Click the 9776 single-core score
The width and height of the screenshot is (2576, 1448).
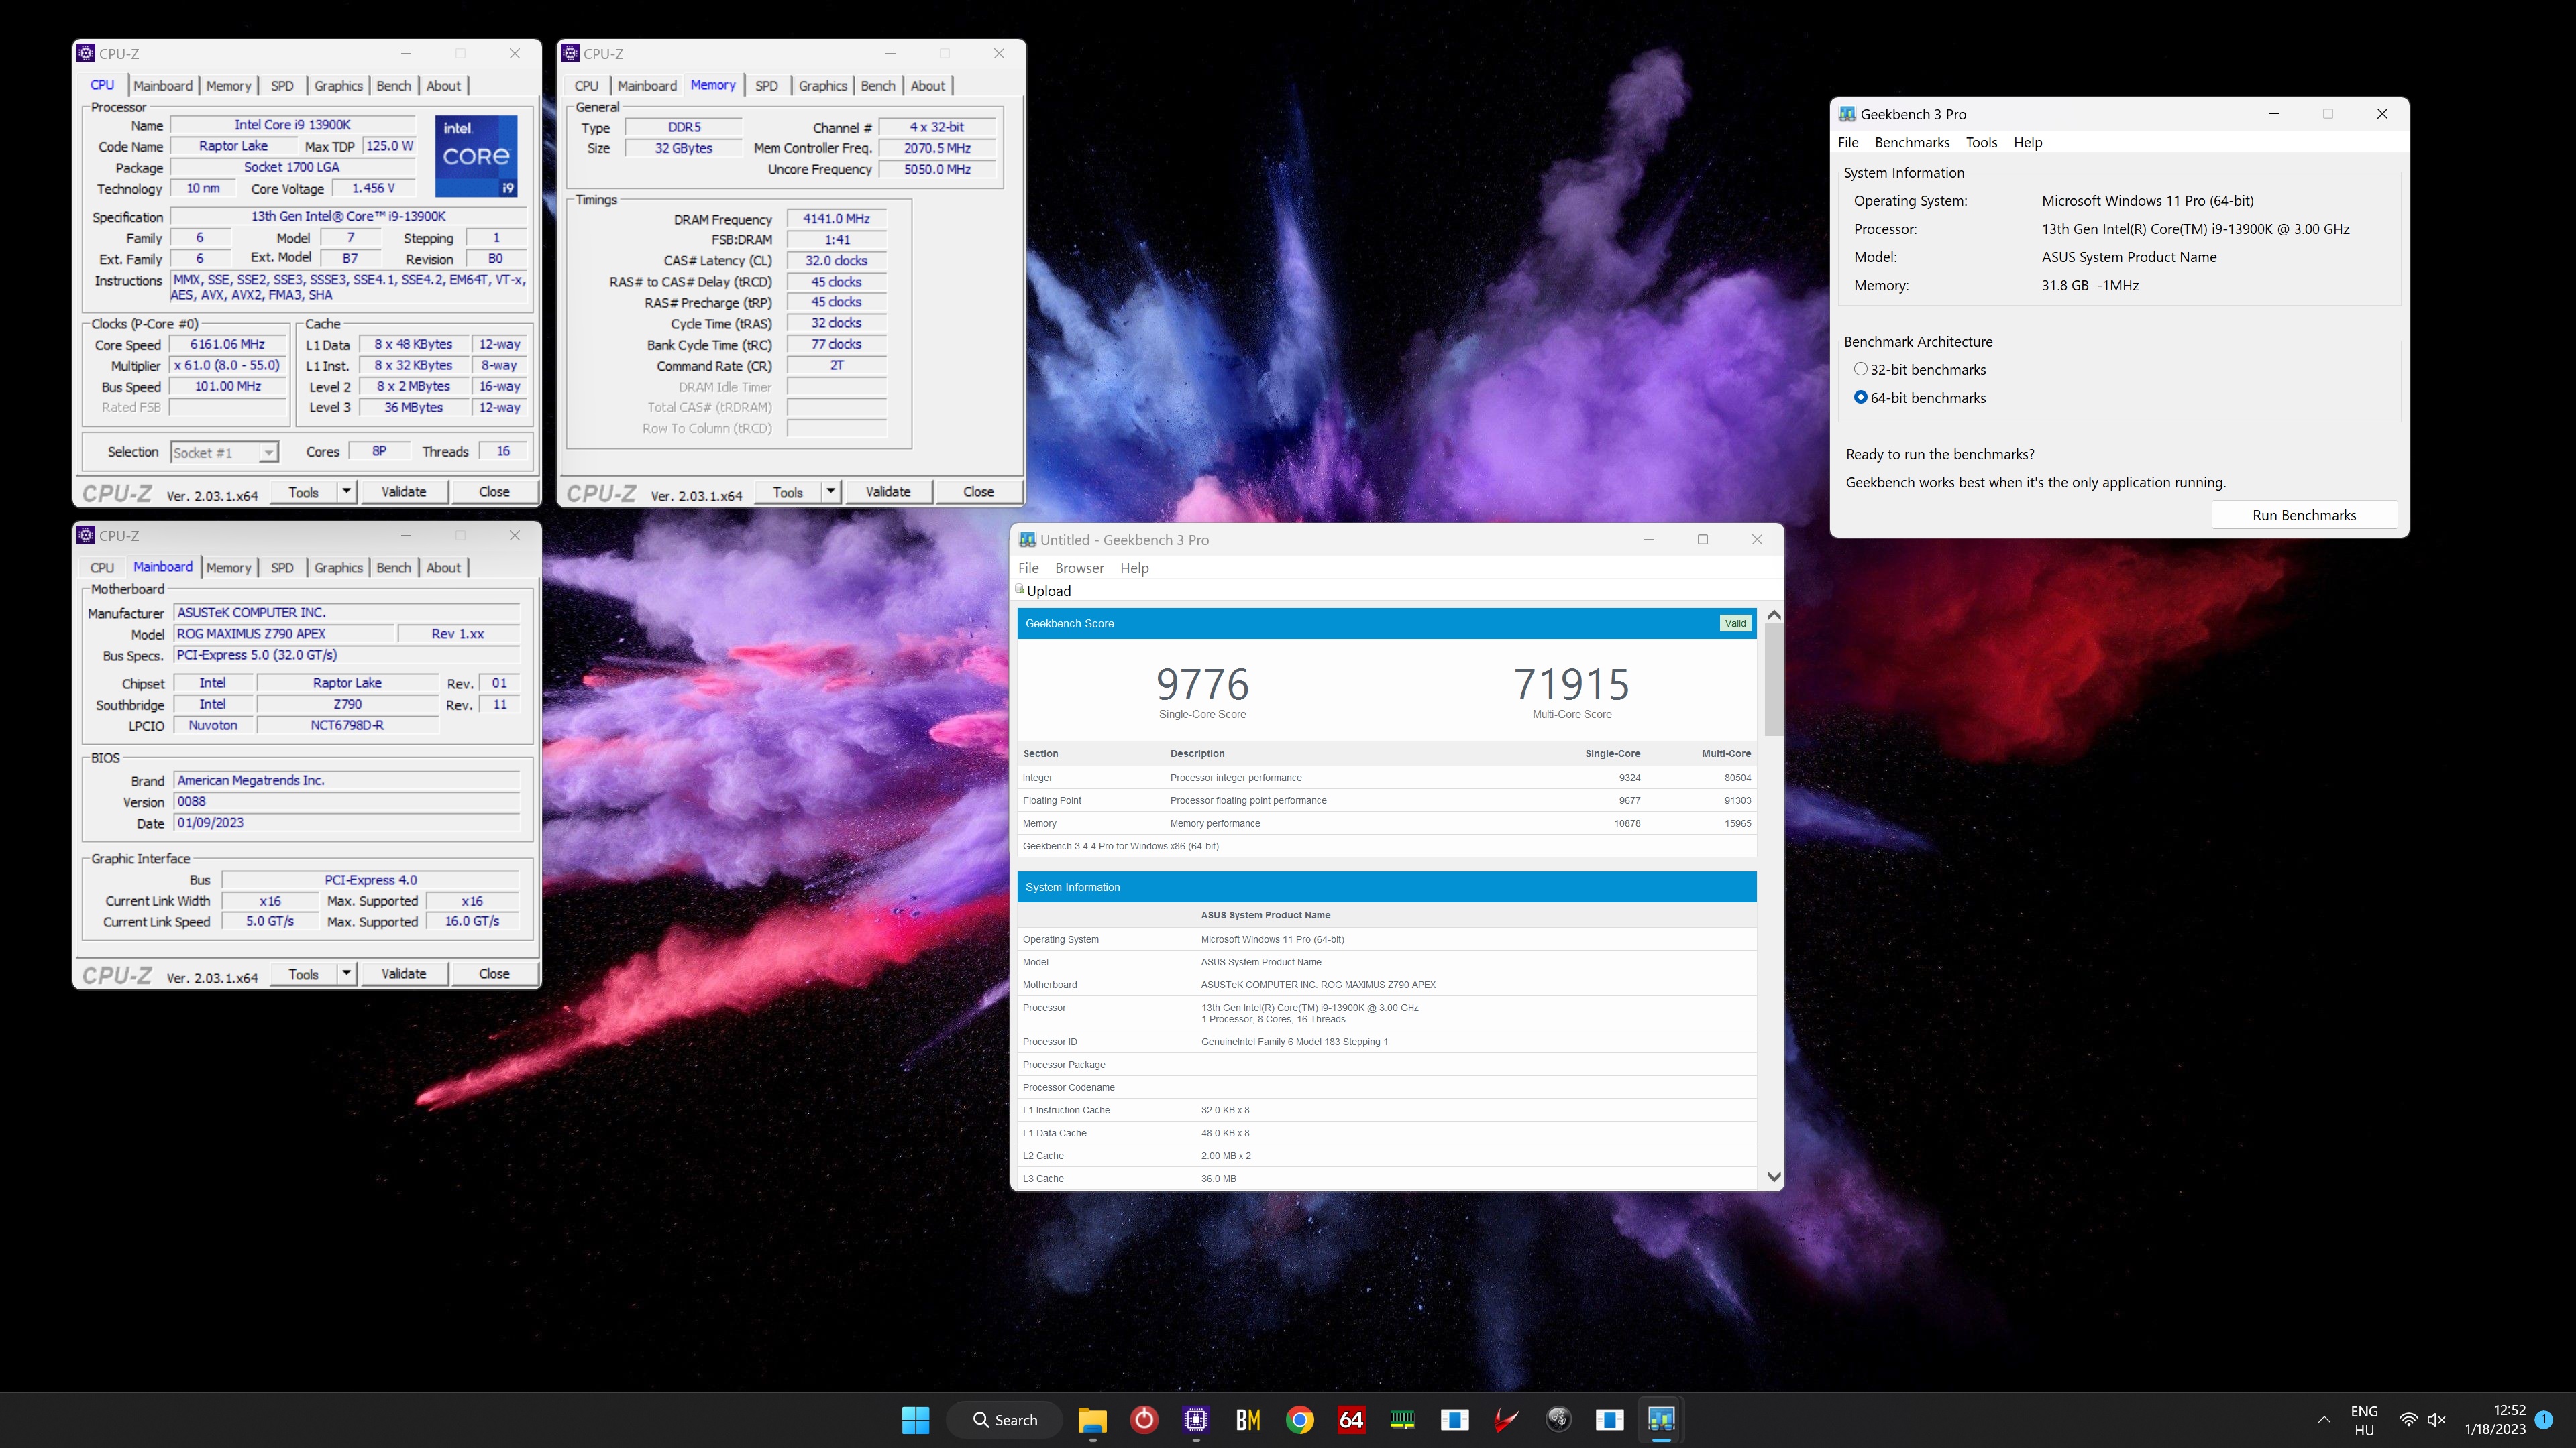[1202, 684]
